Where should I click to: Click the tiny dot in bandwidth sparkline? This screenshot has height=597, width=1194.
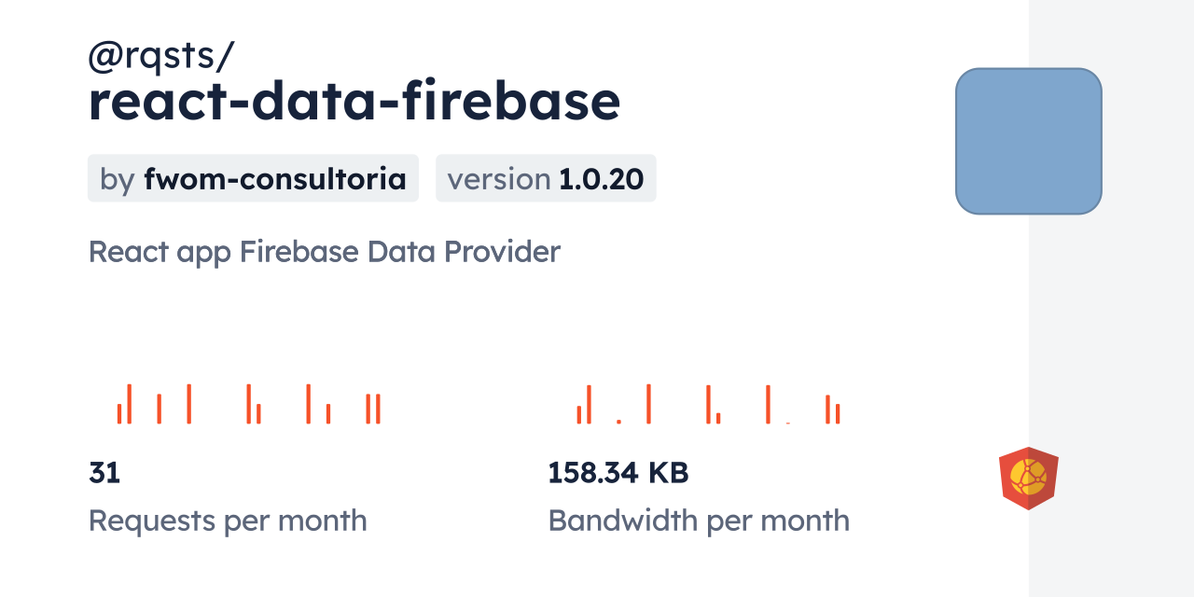(x=618, y=422)
